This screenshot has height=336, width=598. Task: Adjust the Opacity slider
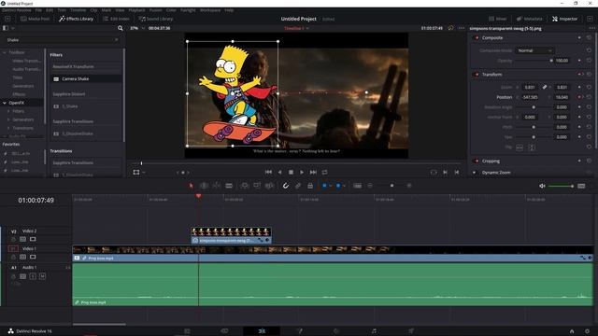pyautogui.click(x=534, y=61)
